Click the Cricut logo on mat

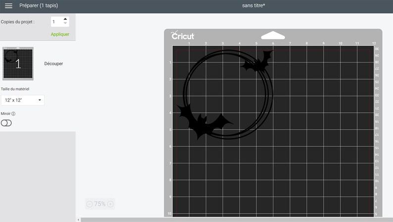[183, 35]
